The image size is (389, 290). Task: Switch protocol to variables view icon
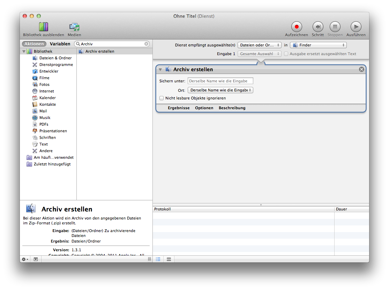click(x=169, y=259)
